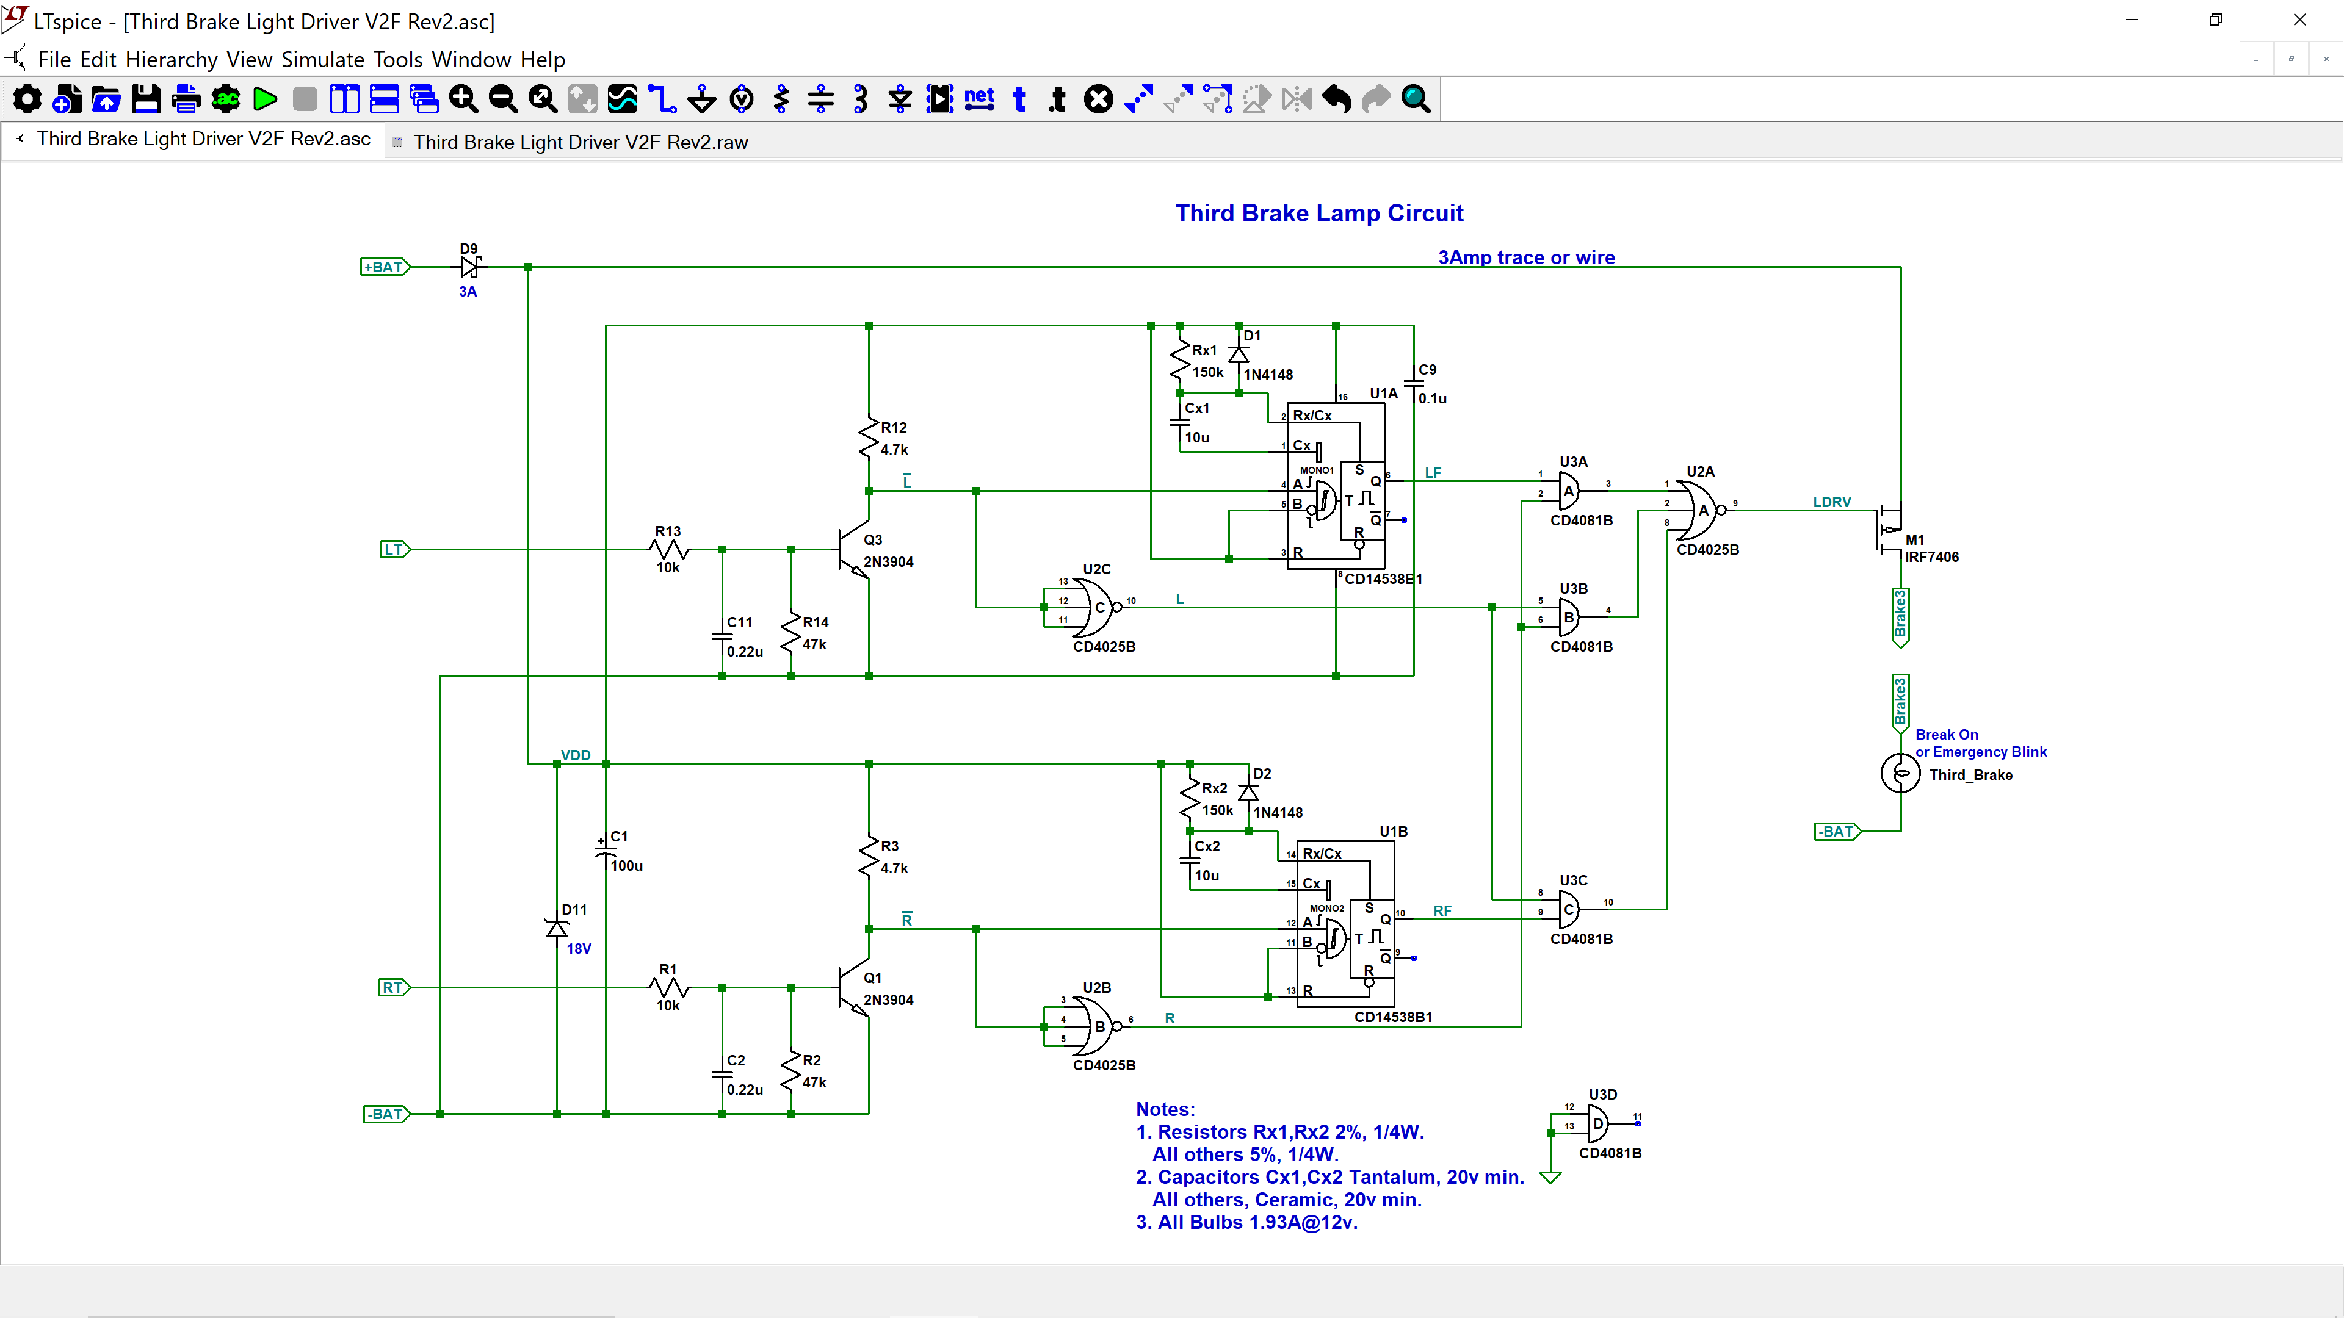2344x1318 pixels.
Task: Click the grayed move tool
Action: tap(1178, 99)
